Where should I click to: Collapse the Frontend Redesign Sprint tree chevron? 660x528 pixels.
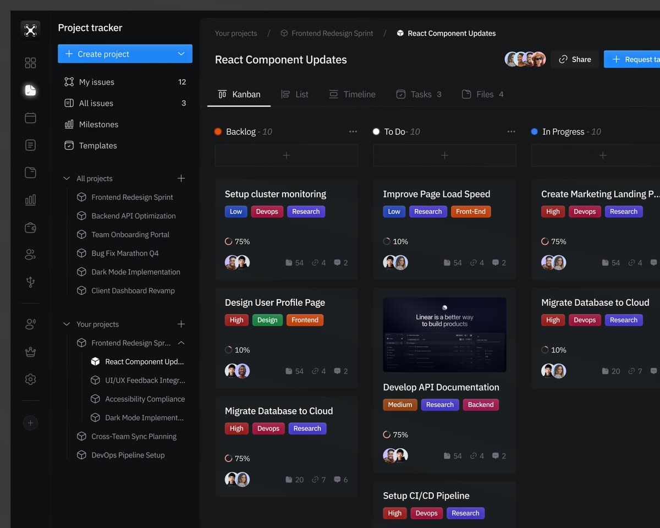click(x=181, y=343)
